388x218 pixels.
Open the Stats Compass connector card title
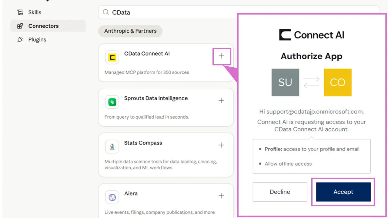click(143, 143)
